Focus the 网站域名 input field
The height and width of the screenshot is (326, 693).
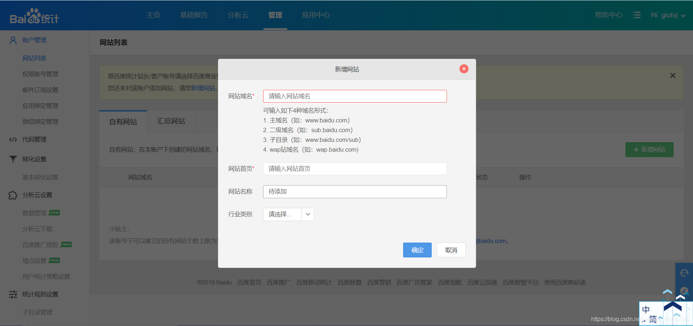point(355,96)
